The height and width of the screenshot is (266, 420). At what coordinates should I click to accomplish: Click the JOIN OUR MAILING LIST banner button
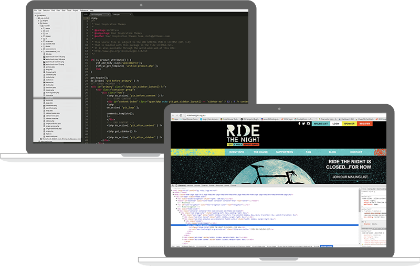[x=350, y=177]
